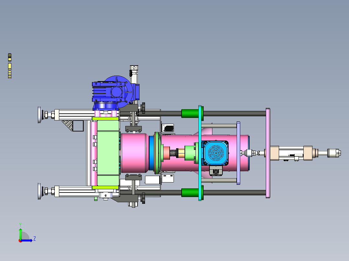Select the blue ring on the drum
Viewport: 349px width, 261px height.
152,153
